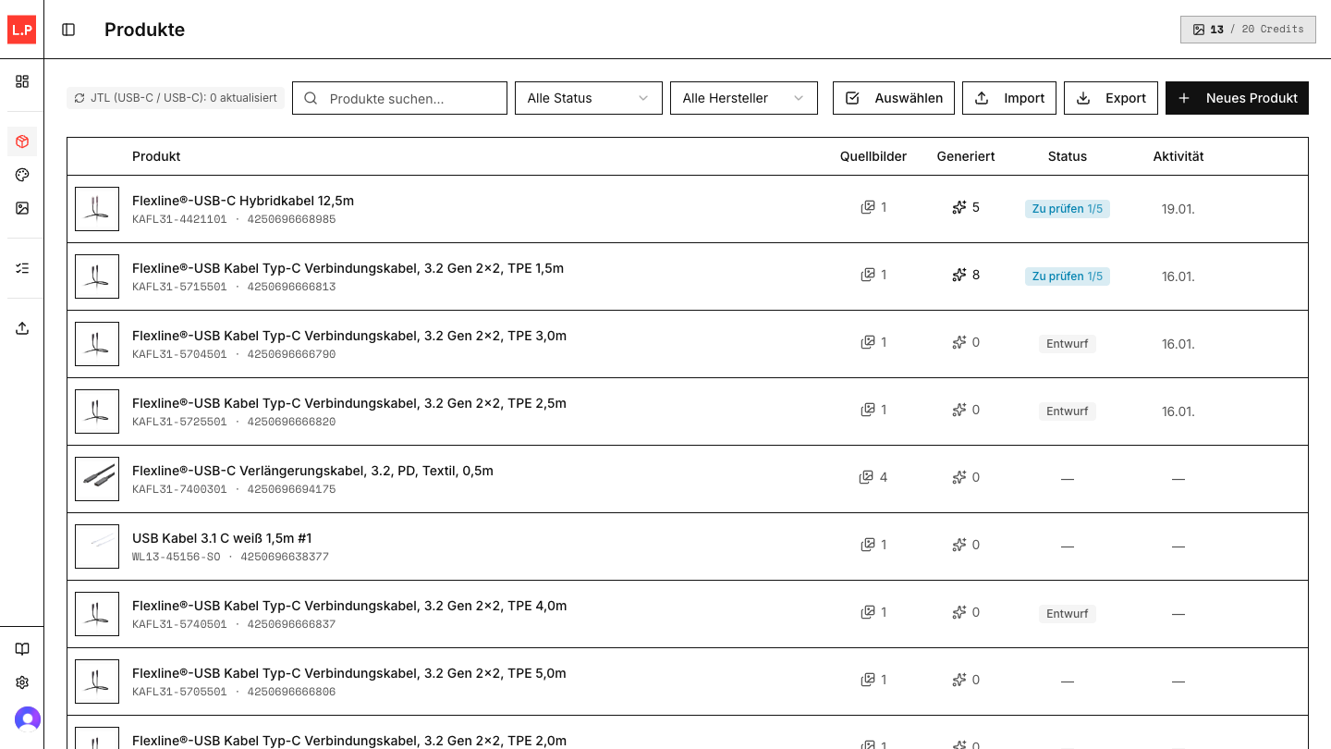Click generated sparkle icon for TPE 1,5m row

click(x=959, y=275)
